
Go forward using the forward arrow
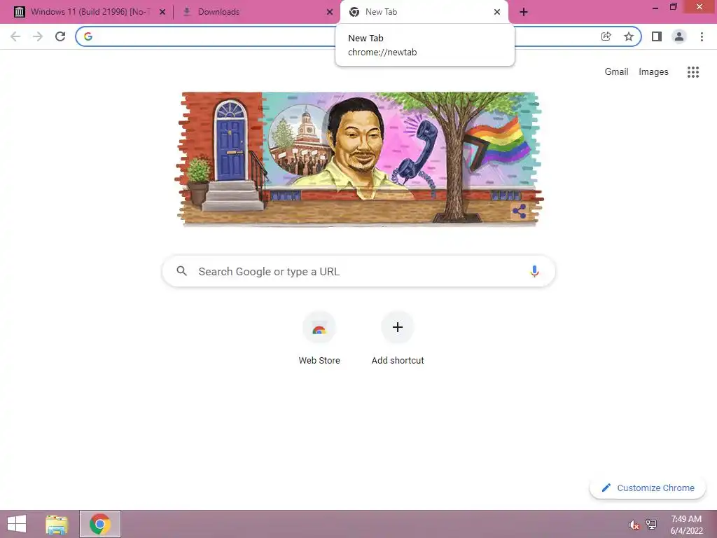pyautogui.click(x=38, y=36)
